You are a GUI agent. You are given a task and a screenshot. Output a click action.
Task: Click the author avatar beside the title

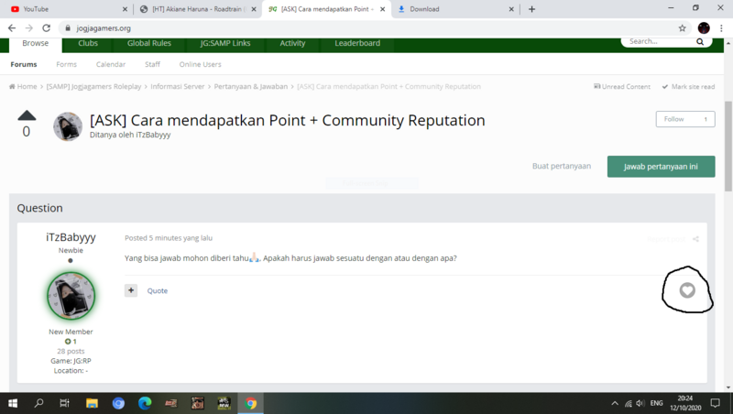pyautogui.click(x=68, y=126)
